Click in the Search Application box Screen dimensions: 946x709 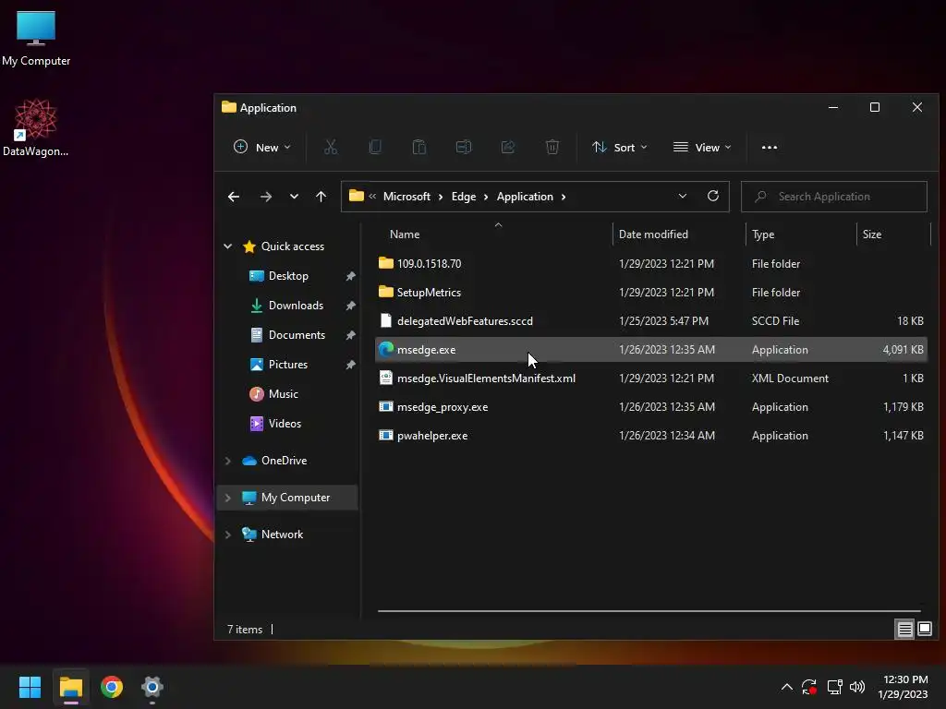(x=834, y=197)
